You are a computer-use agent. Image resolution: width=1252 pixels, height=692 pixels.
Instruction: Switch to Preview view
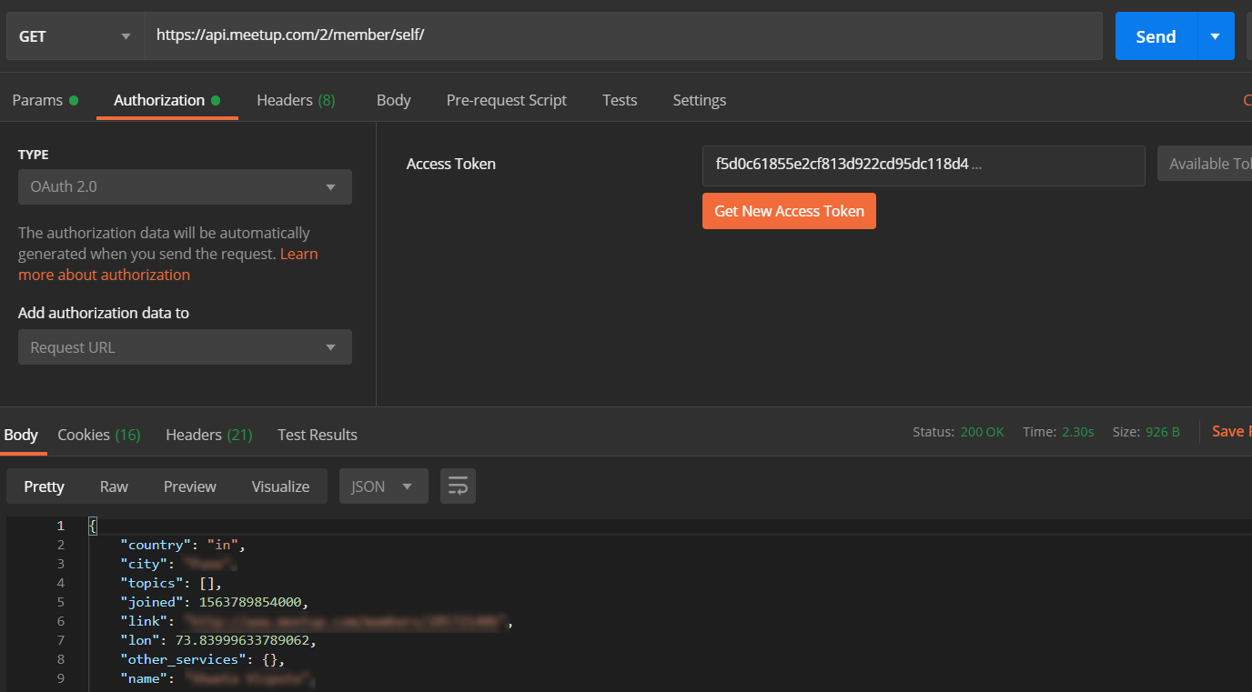(x=190, y=486)
